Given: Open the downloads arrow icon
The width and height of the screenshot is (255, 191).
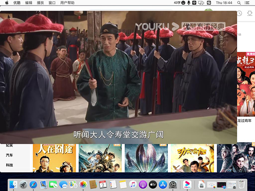Looking at the screenshot, I should (250, 14).
